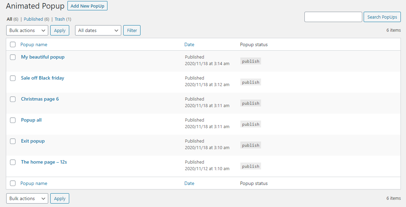Show All popups filter

point(9,19)
